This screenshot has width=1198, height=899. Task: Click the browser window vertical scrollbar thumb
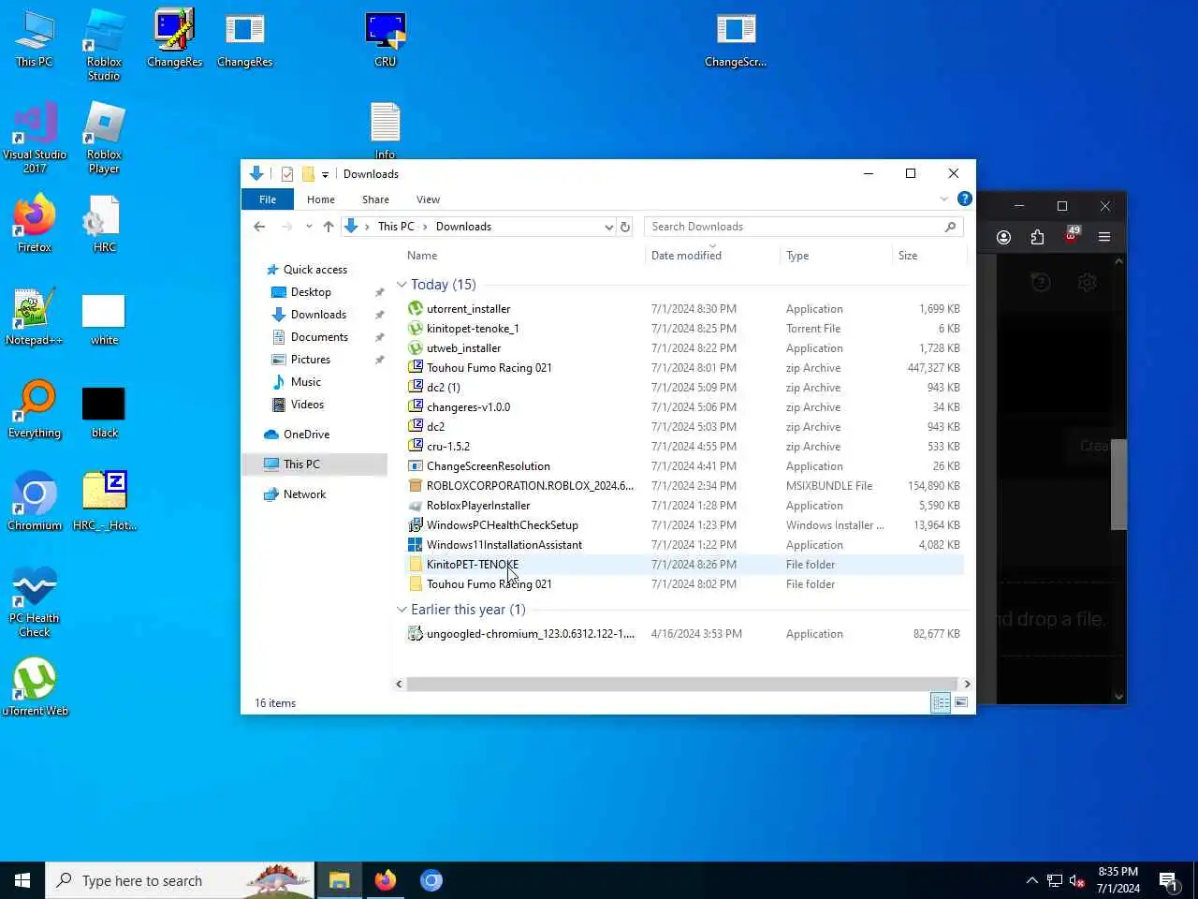[x=1118, y=484]
